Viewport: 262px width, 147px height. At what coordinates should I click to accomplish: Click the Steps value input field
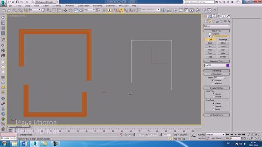click(x=219, y=78)
